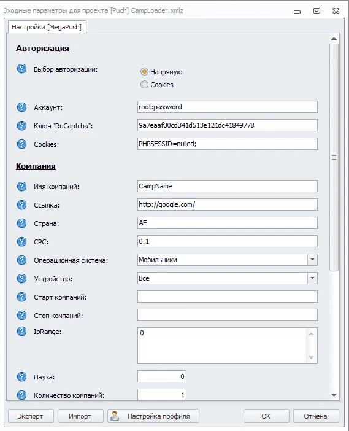Viewport: 349px width, 431px height.
Task: Show help for Ссылка field
Action: (21, 205)
